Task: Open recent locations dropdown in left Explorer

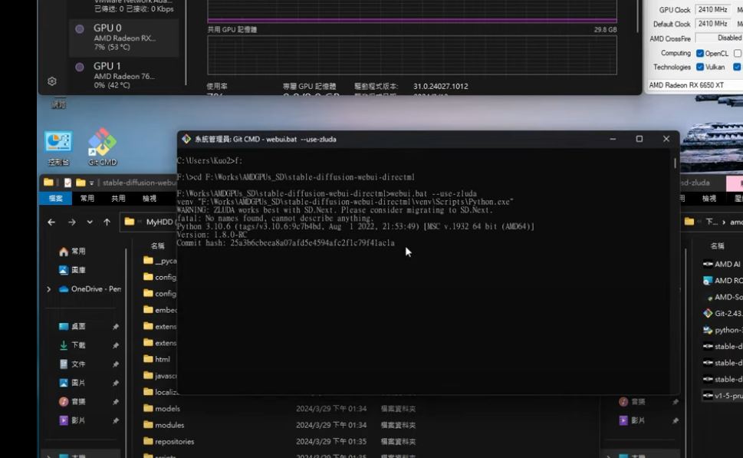Action: (90, 222)
